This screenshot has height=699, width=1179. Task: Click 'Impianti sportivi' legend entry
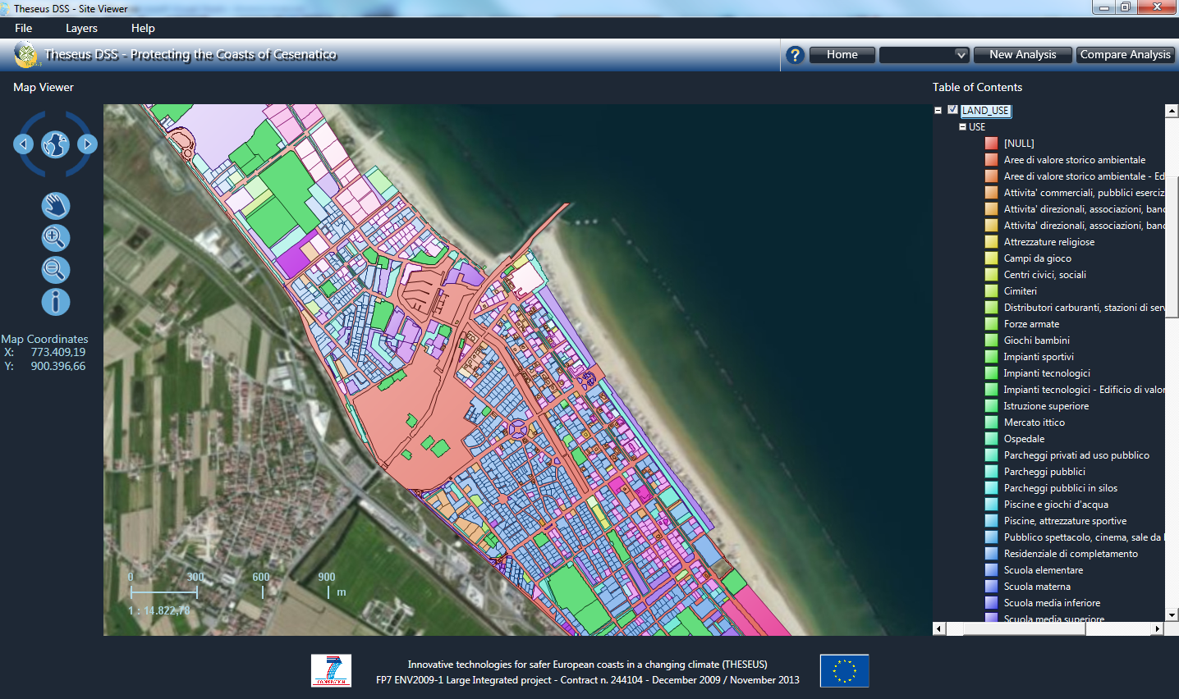coord(1039,357)
